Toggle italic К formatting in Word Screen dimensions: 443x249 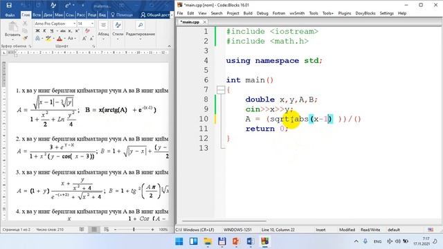(44, 30)
